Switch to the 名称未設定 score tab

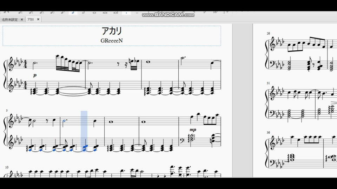pyautogui.click(x=10, y=20)
